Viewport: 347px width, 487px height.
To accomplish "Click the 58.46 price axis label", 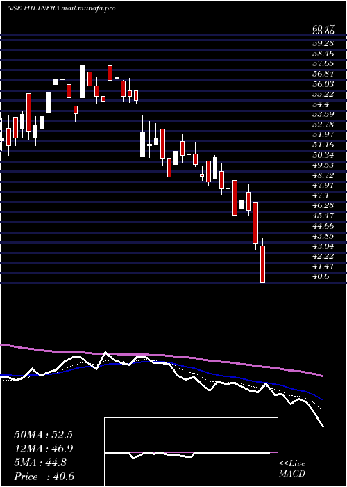I will [x=323, y=54].
